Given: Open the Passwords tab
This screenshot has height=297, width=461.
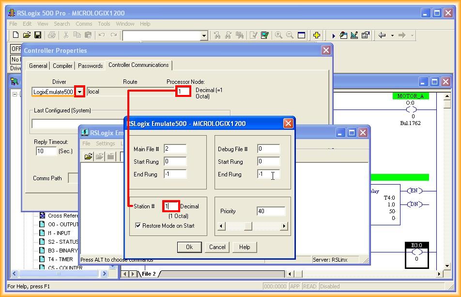Looking at the screenshot, I should (x=90, y=65).
